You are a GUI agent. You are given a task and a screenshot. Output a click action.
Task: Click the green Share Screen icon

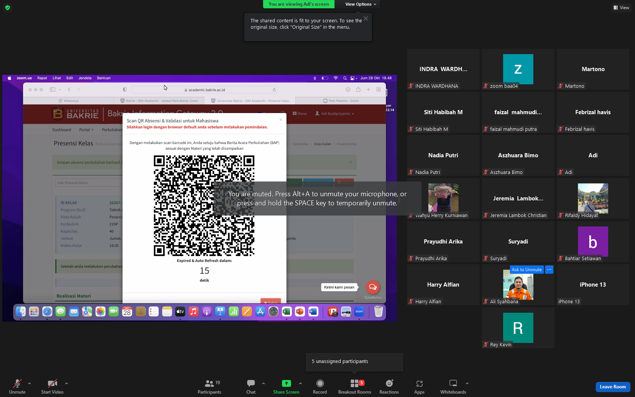pyautogui.click(x=287, y=383)
